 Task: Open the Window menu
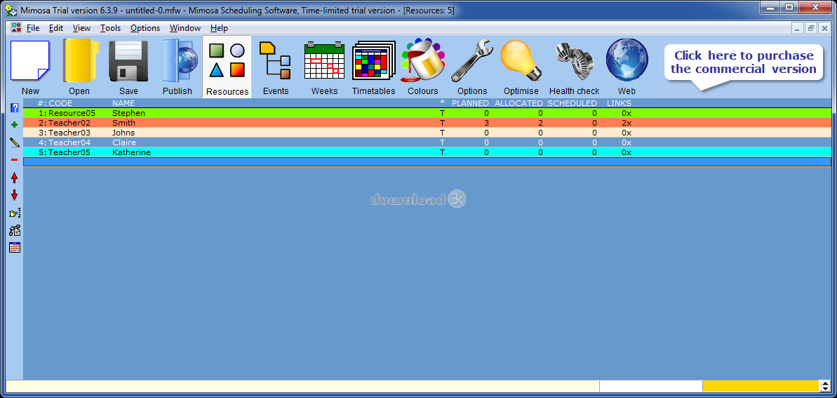pos(185,28)
